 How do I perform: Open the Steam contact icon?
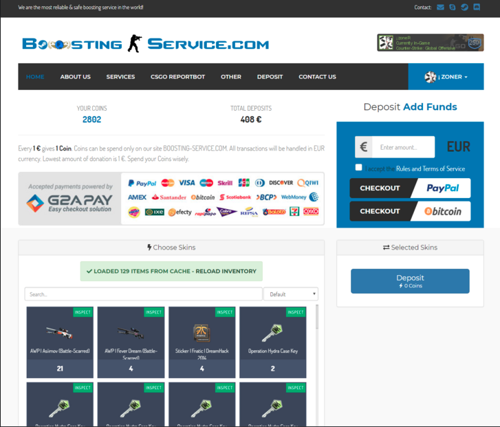click(x=464, y=7)
